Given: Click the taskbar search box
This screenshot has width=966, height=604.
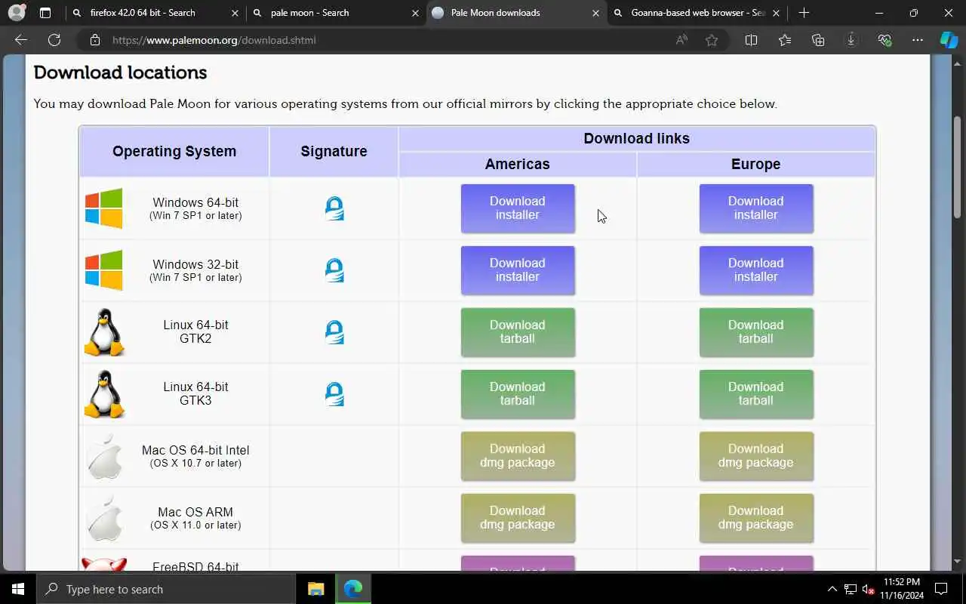Looking at the screenshot, I should pyautogui.click(x=166, y=589).
